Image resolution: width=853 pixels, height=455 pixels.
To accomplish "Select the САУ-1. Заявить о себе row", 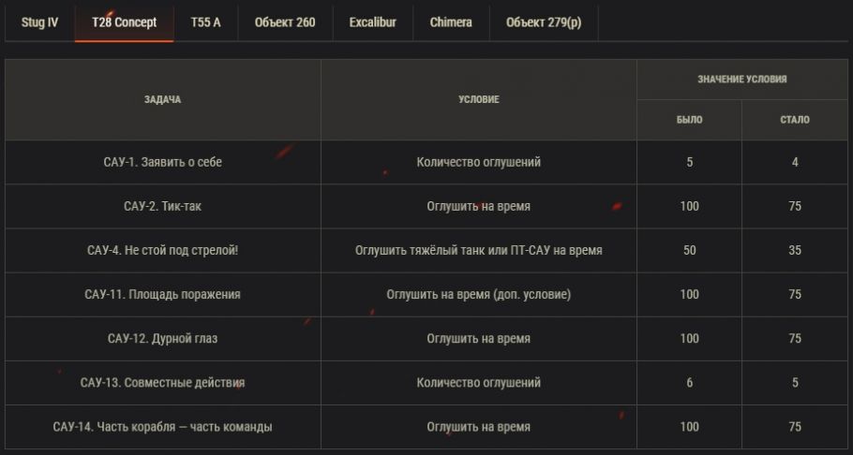I will coord(163,162).
